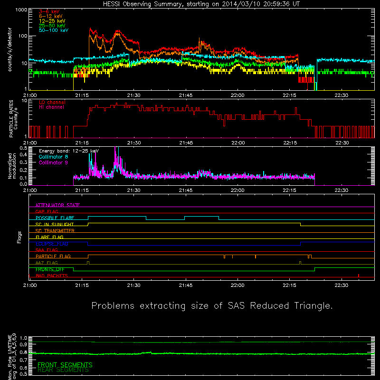Select the 'Collimator 9' legend label
This screenshot has height=380, width=380.
pyautogui.click(x=53, y=162)
